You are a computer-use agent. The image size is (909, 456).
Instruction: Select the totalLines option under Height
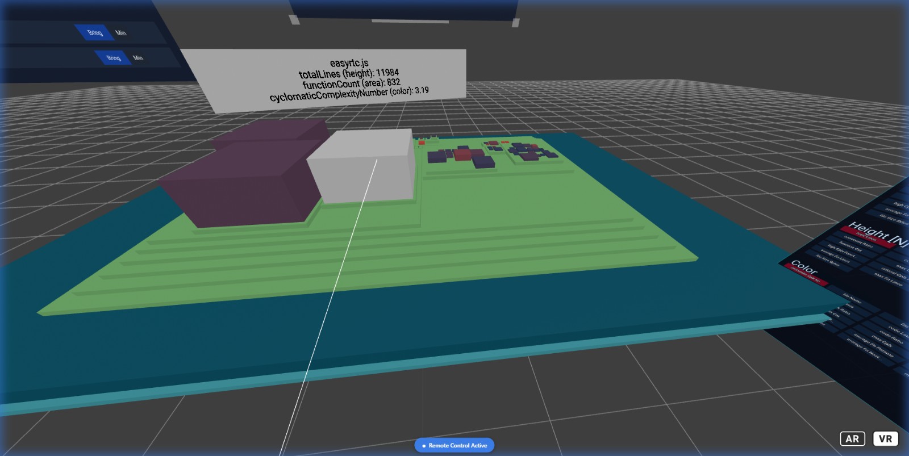pyautogui.click(x=868, y=236)
